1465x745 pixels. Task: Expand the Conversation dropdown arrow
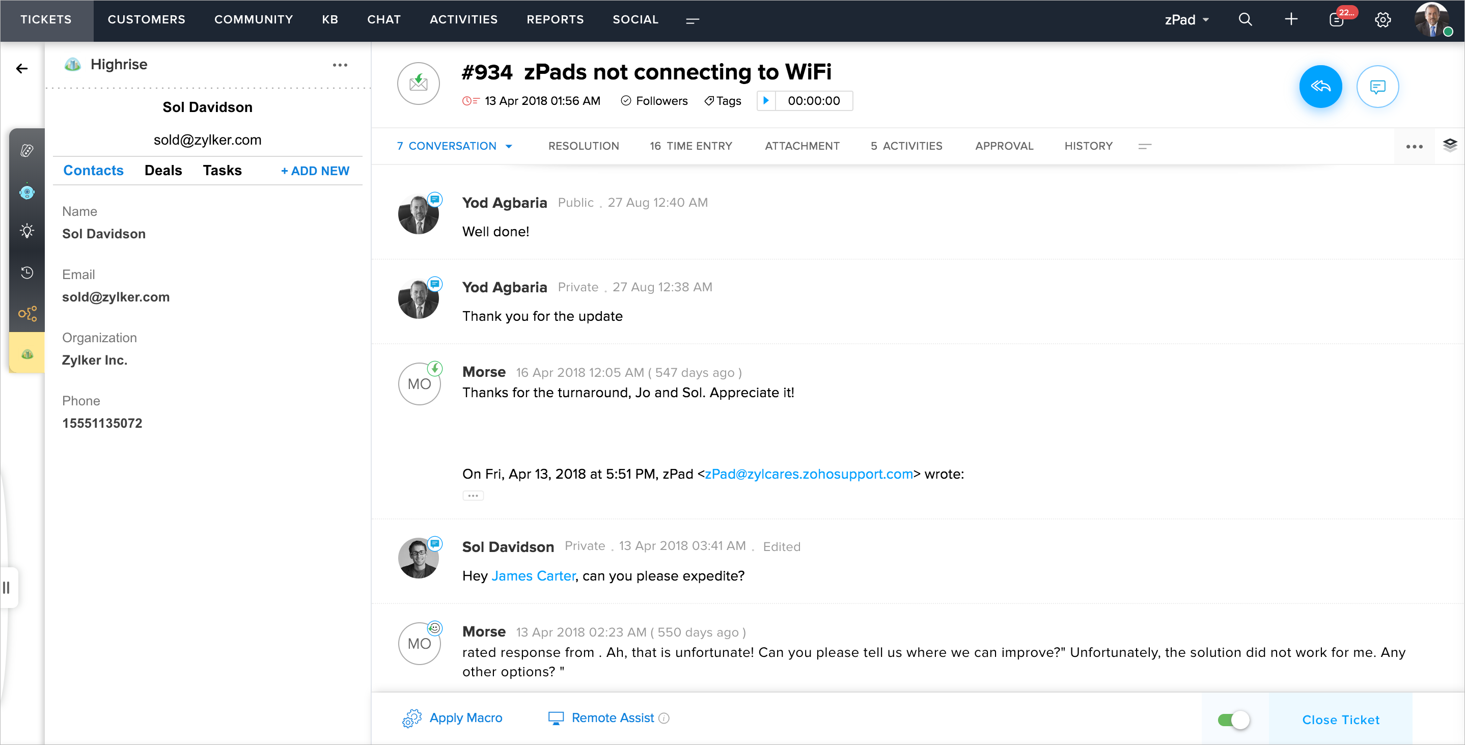click(x=509, y=146)
